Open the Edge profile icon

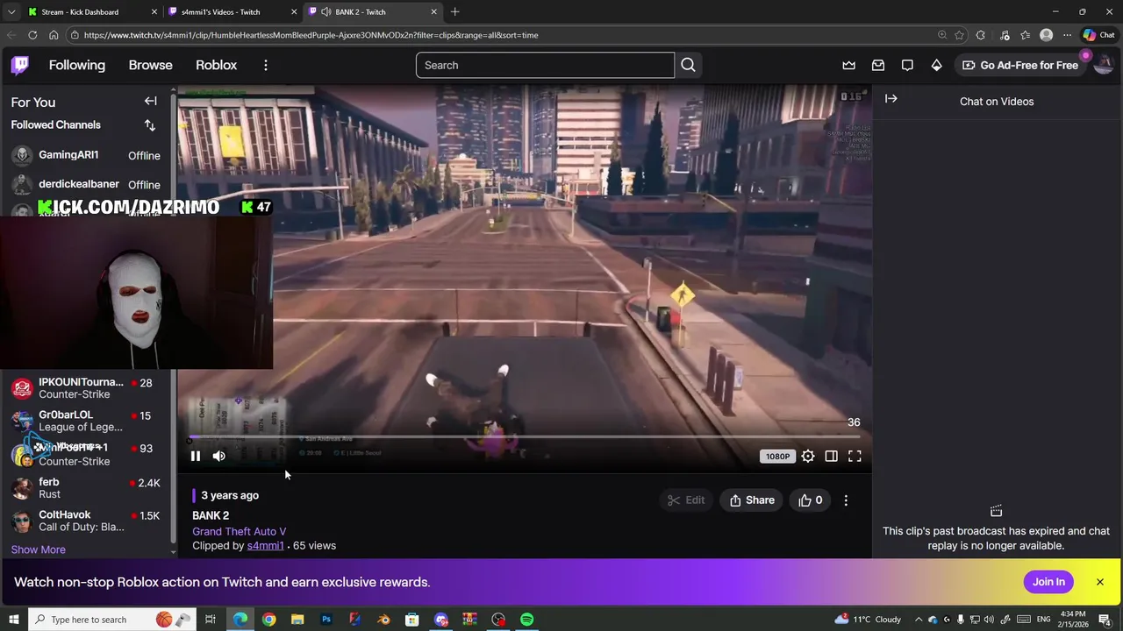(1046, 35)
